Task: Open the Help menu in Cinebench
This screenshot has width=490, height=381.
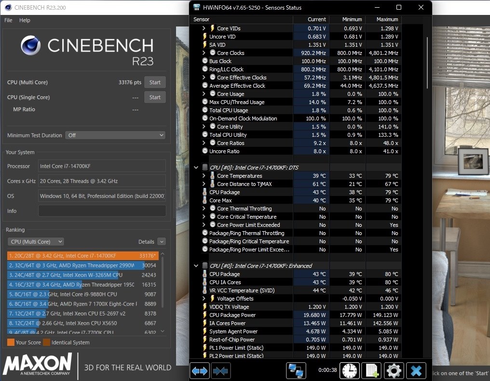Action: tap(25, 20)
